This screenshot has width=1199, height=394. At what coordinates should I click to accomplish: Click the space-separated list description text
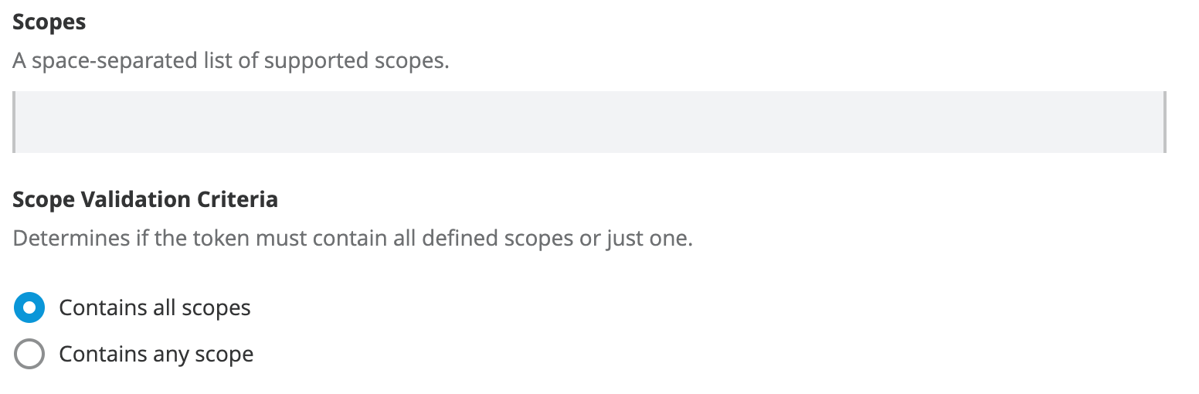tap(230, 61)
